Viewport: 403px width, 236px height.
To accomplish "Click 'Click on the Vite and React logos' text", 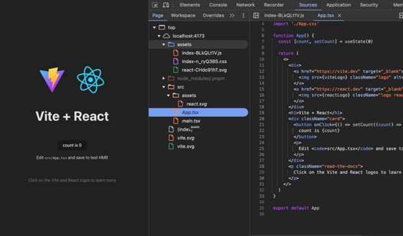I will (x=72, y=180).
